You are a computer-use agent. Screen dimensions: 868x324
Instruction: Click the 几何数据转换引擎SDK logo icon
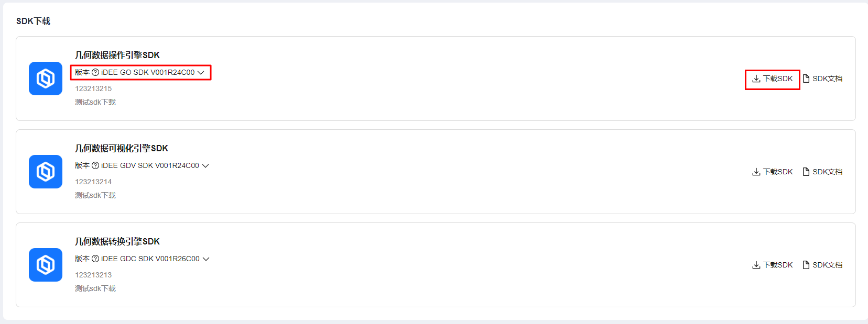pos(46,265)
